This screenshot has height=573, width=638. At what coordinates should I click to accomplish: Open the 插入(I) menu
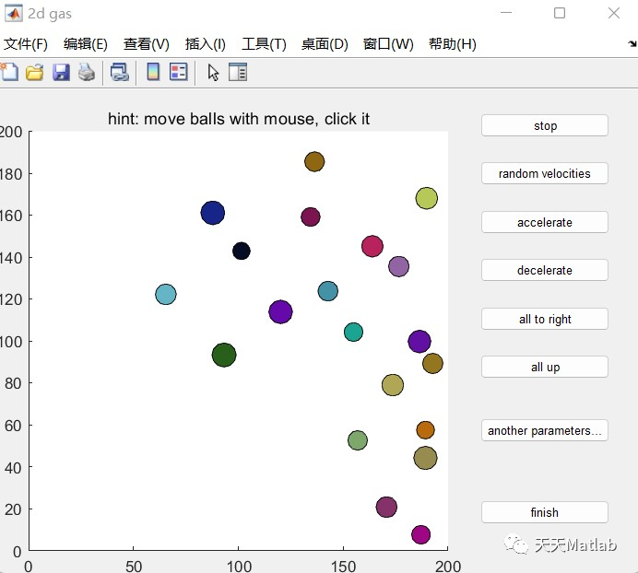[x=205, y=44]
